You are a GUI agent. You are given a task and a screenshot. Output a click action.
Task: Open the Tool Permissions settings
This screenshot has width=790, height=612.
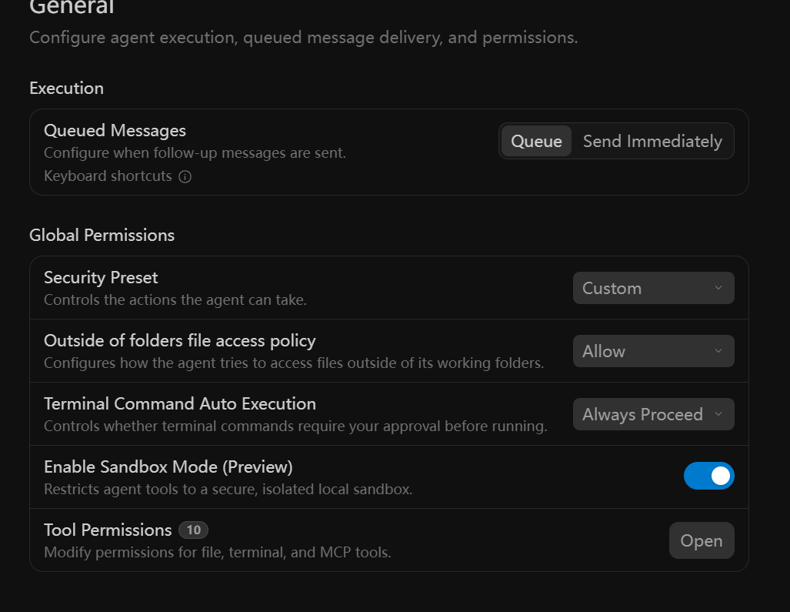tap(702, 540)
